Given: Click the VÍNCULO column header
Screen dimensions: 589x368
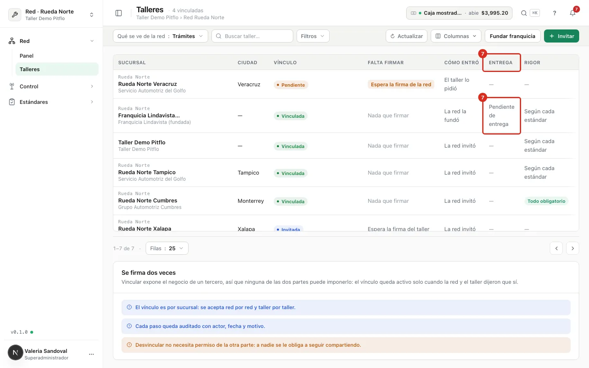Looking at the screenshot, I should [x=285, y=63].
